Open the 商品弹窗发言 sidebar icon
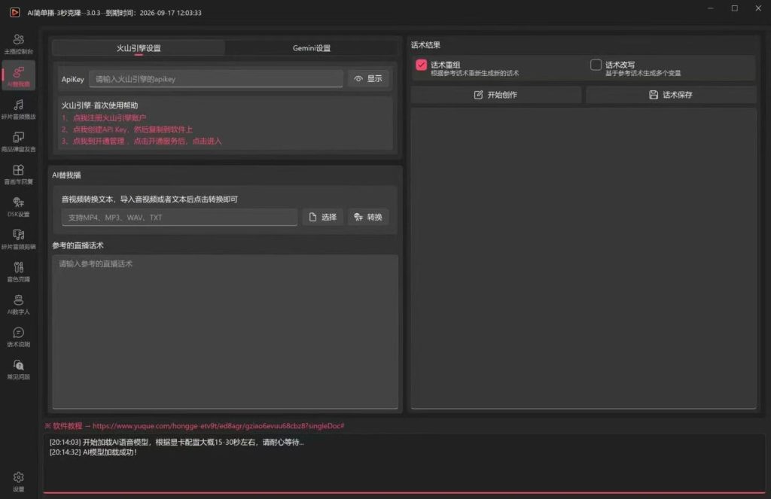Image resolution: width=771 pixels, height=499 pixels. [x=18, y=141]
